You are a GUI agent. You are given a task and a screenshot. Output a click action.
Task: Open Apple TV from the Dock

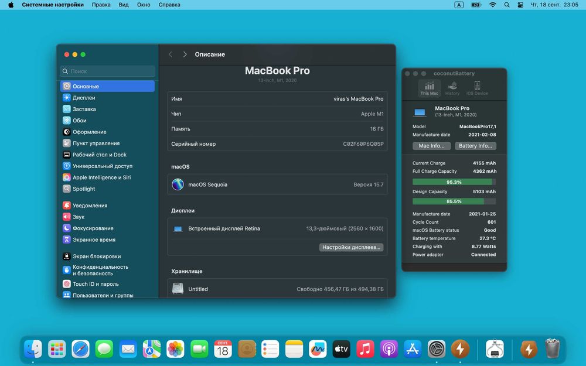point(342,350)
